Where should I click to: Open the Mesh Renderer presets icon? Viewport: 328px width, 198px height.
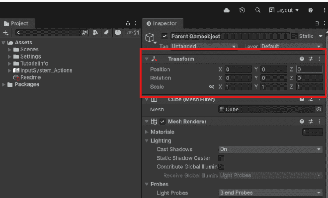coord(311,122)
